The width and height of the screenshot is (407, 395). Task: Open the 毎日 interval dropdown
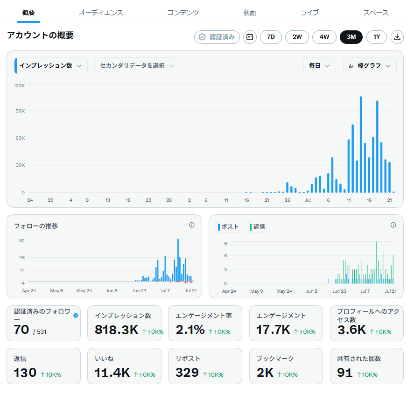point(320,66)
